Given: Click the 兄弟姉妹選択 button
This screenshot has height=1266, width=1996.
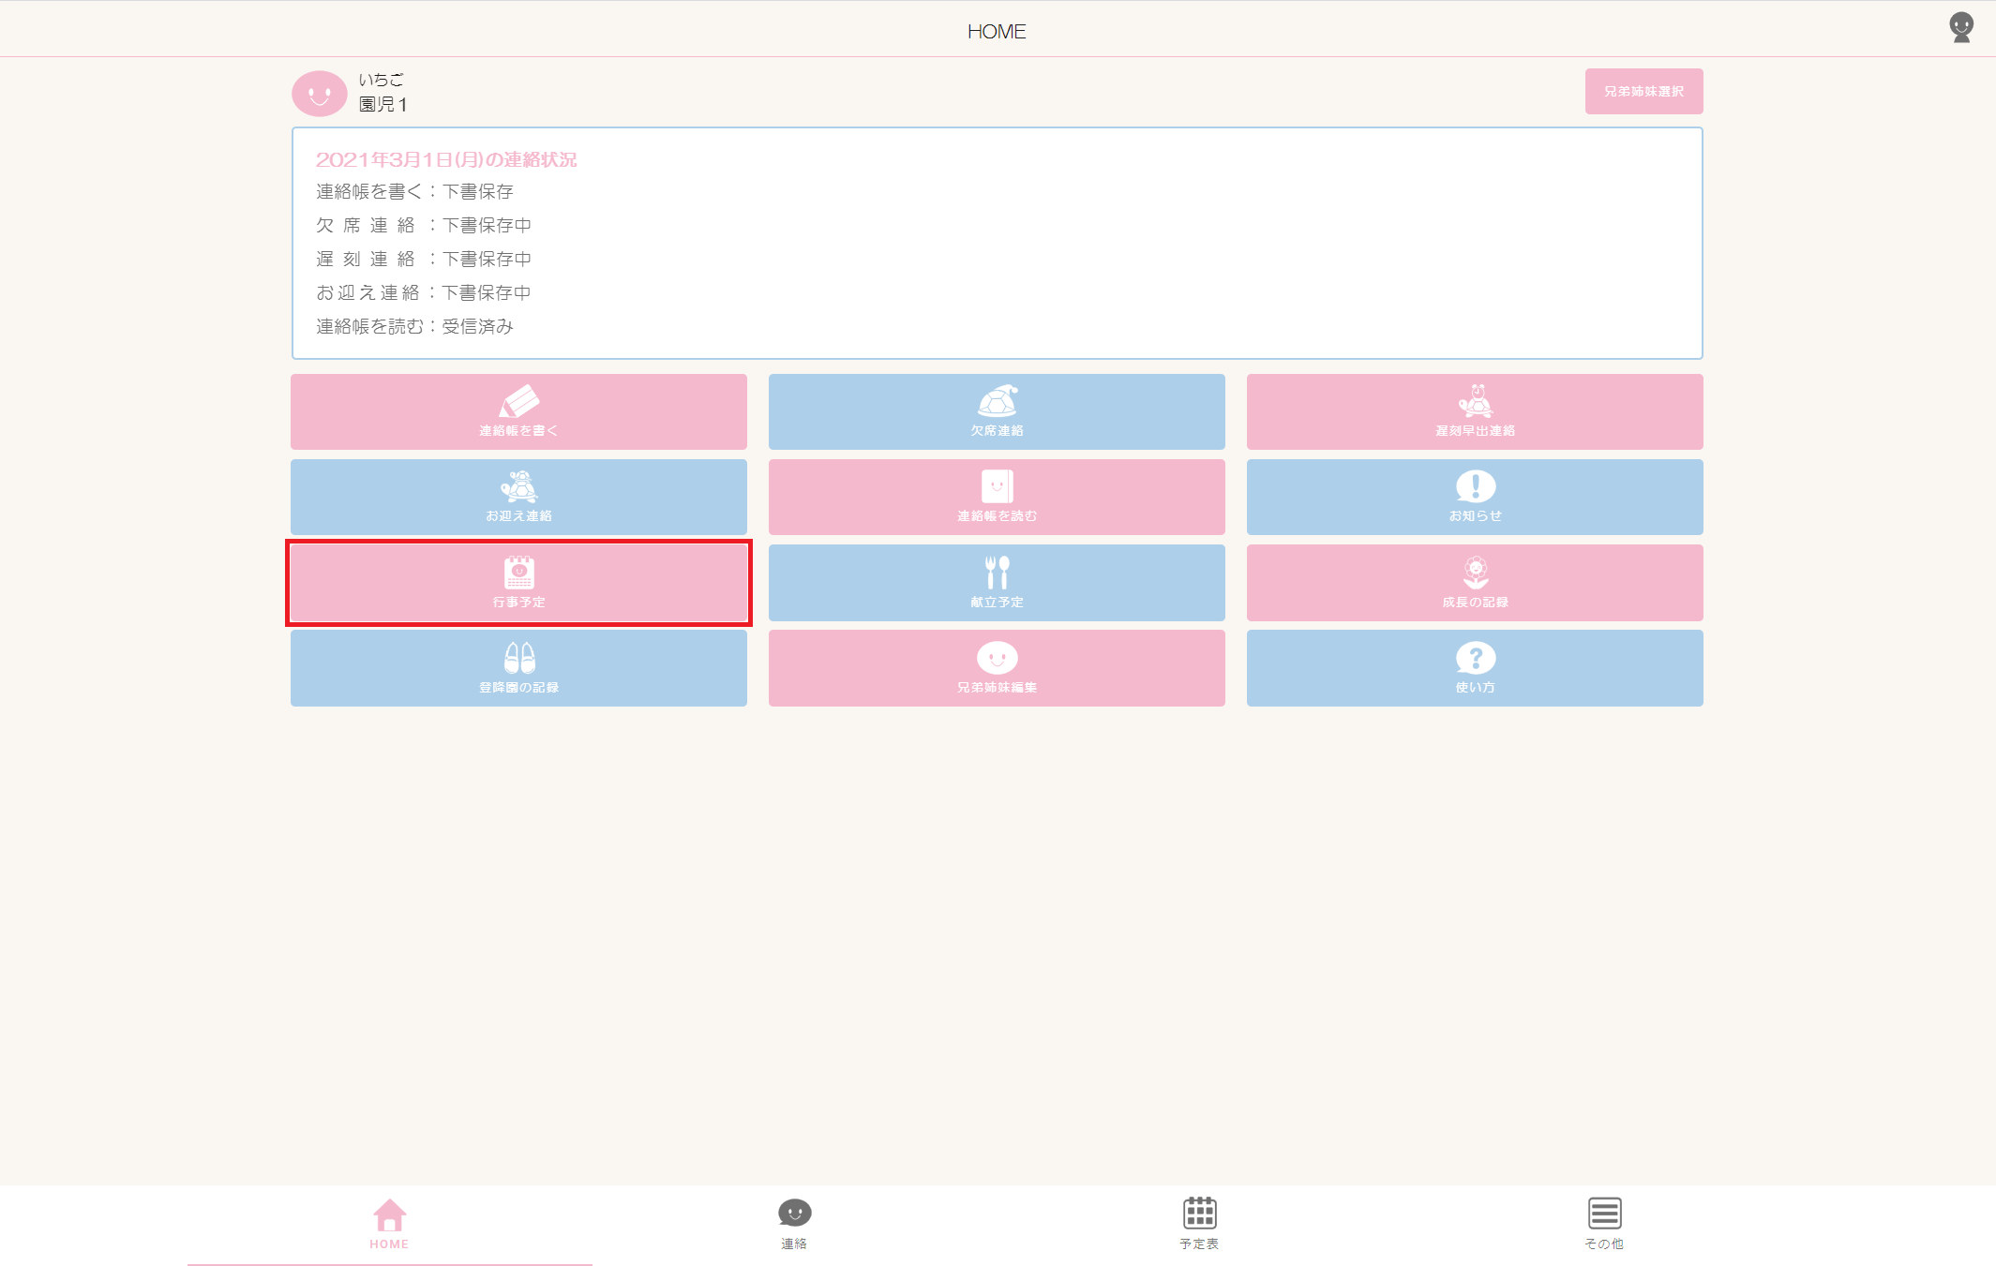Looking at the screenshot, I should 1643,91.
